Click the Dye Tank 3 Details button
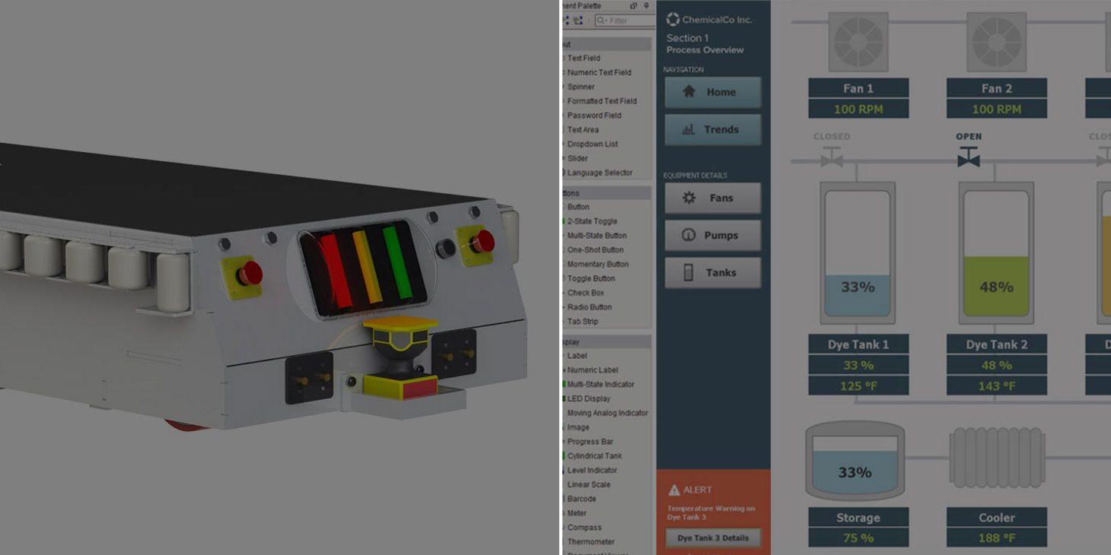This screenshot has height=555, width=1111. [713, 538]
